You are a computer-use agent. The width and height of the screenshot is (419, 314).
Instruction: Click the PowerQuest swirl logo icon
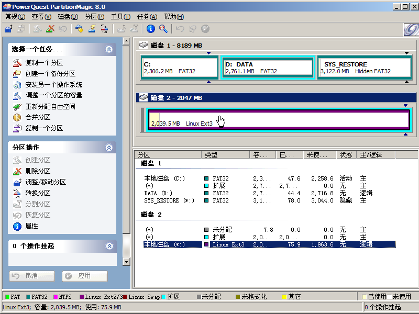click(x=411, y=29)
